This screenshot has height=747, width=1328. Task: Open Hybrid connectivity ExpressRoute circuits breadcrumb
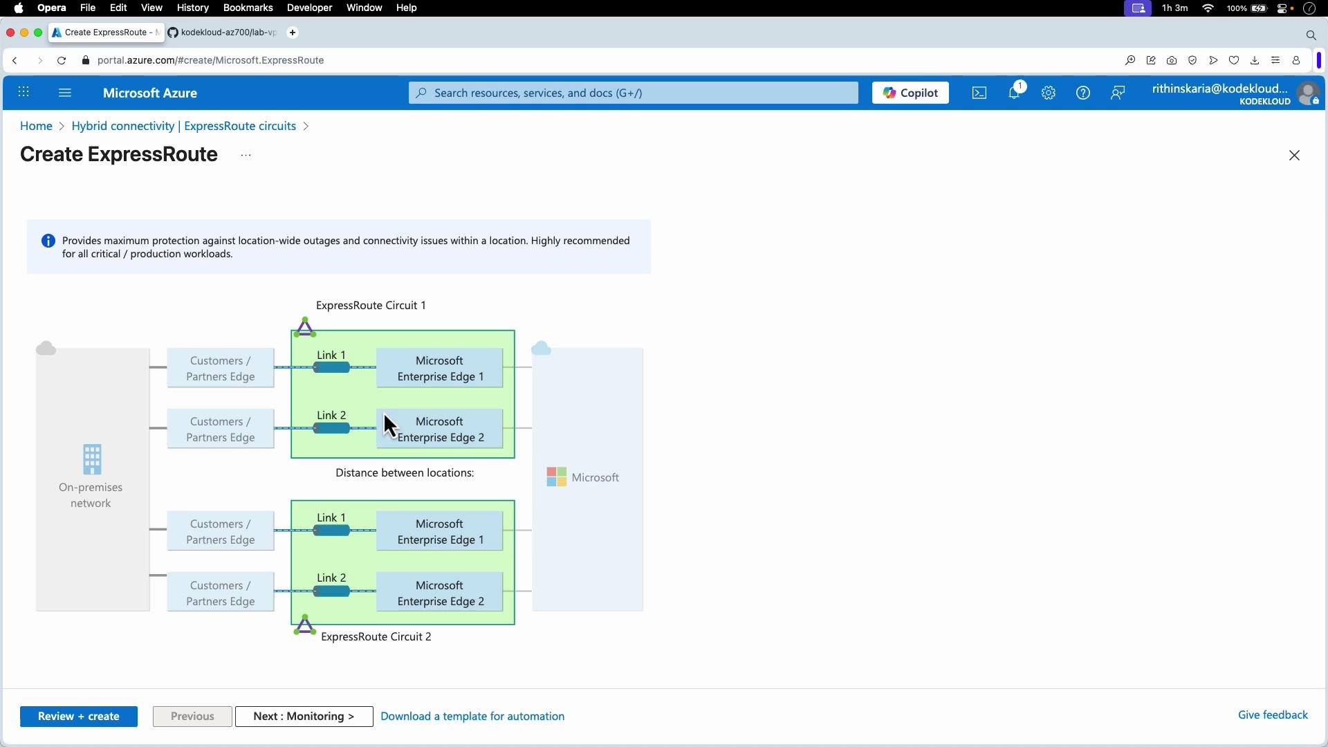[x=184, y=126]
